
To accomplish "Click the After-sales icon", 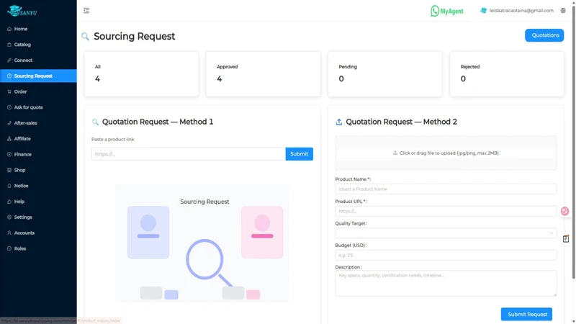I will (x=9, y=123).
